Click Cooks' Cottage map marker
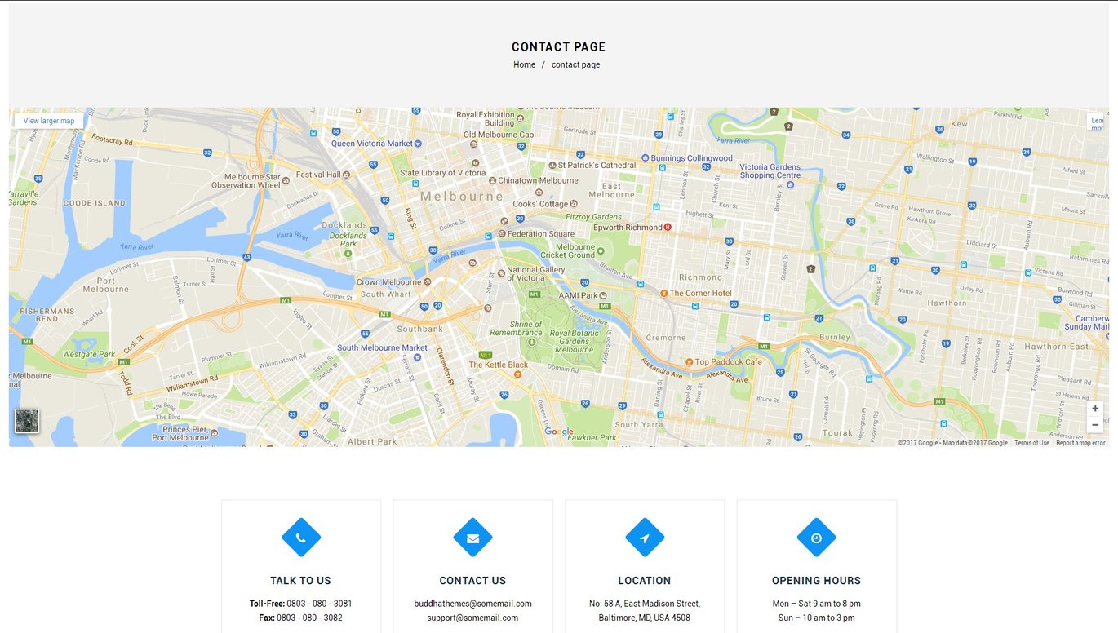 [573, 204]
